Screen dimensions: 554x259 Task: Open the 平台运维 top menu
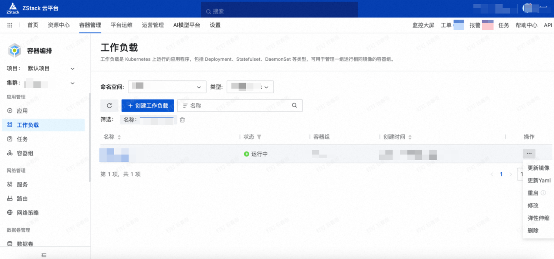coord(122,25)
